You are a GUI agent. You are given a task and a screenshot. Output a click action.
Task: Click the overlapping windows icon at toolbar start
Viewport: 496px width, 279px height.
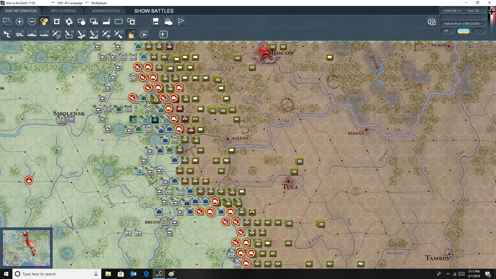(x=7, y=22)
